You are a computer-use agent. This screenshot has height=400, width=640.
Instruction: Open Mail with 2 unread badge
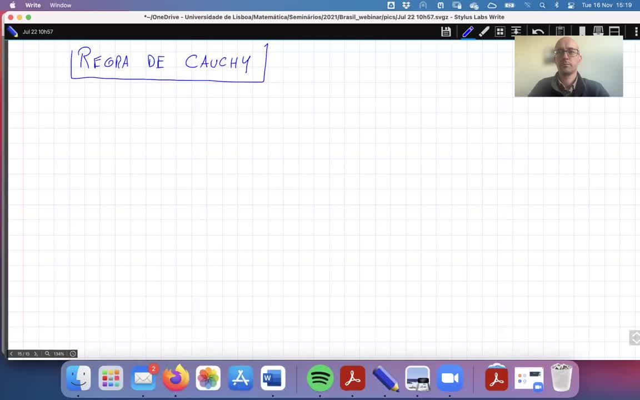[x=143, y=378]
